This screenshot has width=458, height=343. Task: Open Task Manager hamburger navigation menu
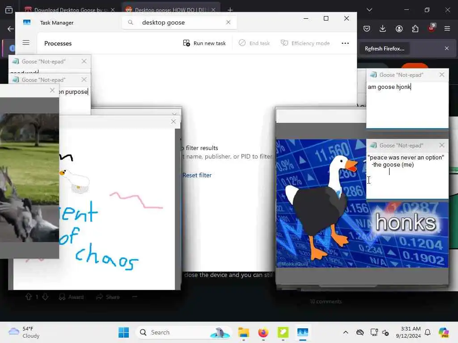click(x=26, y=42)
